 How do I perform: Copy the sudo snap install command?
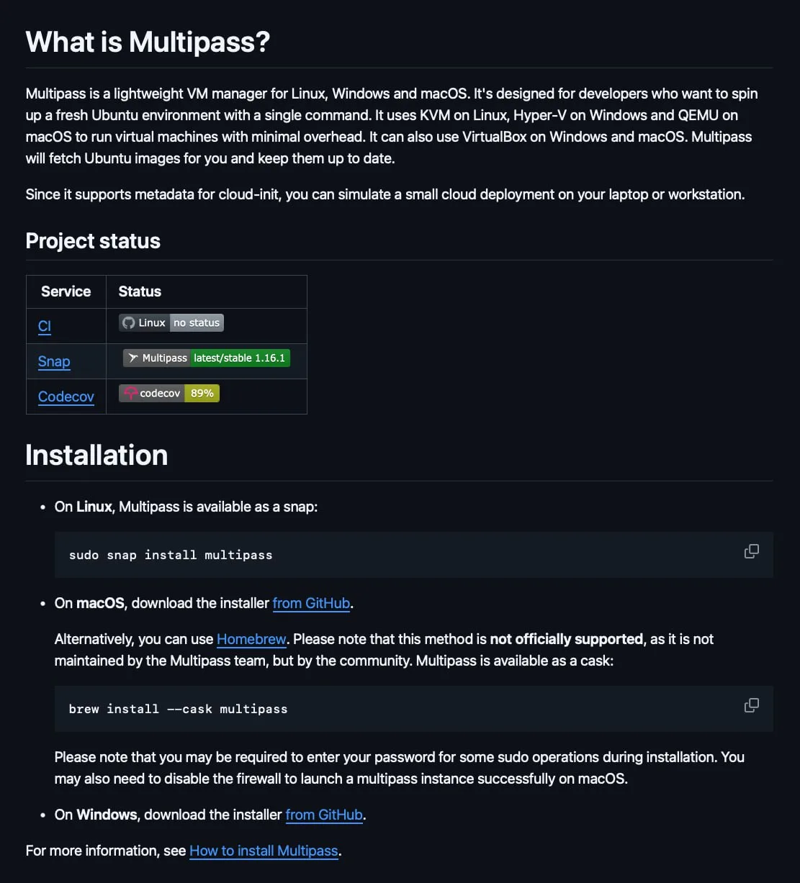751,551
